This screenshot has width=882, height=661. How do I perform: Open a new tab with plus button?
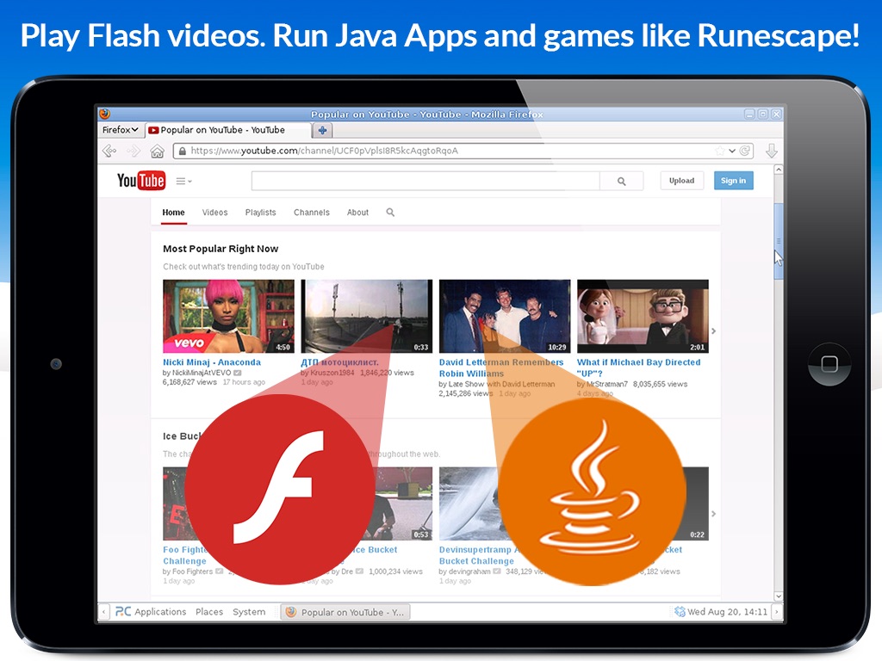(x=322, y=131)
